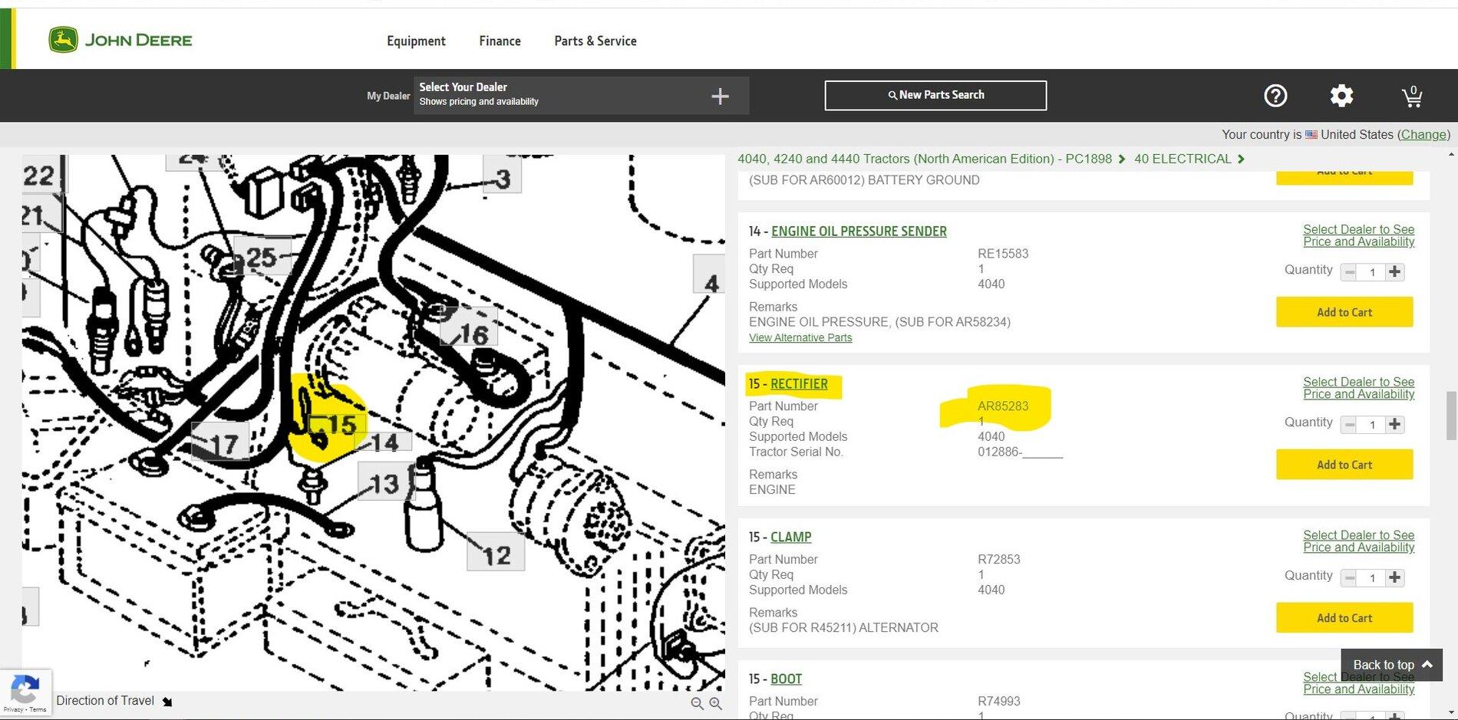This screenshot has height=720, width=1458.
Task: Increase quantity for Engine Oil Pressure Sender
Action: point(1395,271)
